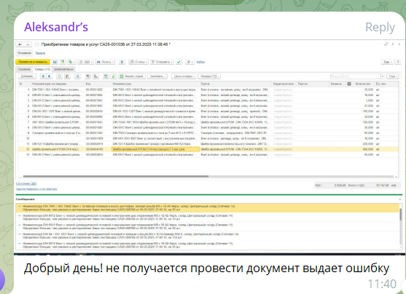This screenshot has height=294, width=406.
Task: Click the document structure list icon
Action: point(122,62)
